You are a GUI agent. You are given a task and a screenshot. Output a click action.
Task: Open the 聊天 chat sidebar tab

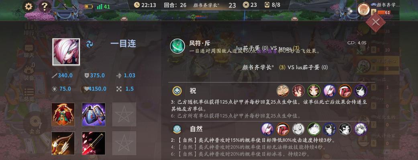point(29,51)
